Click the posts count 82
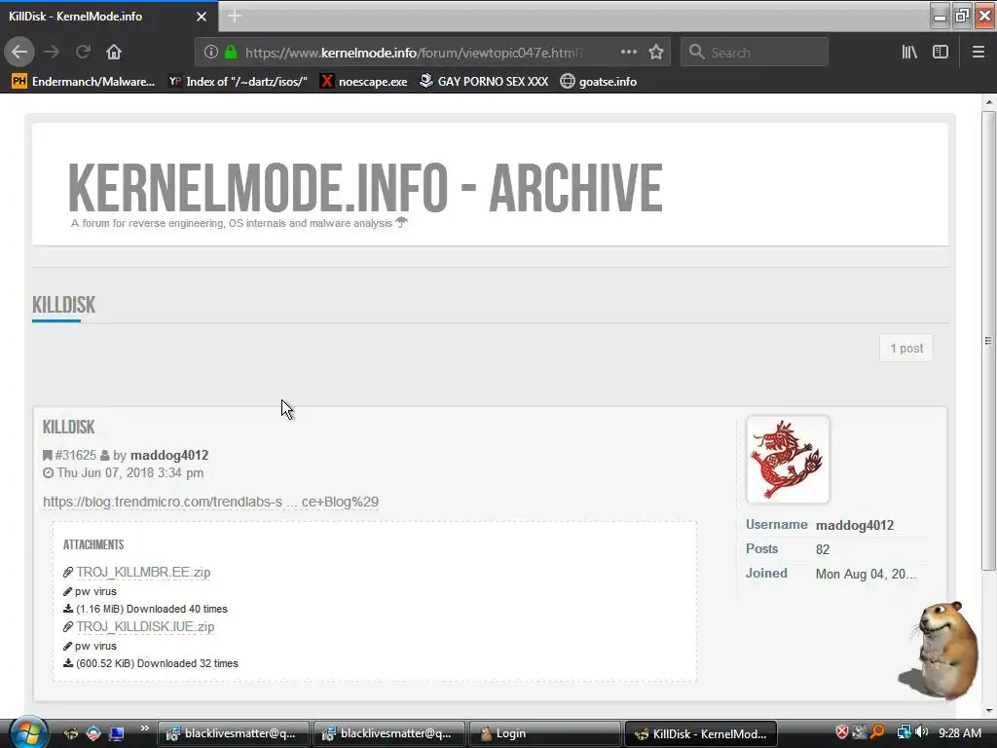The width and height of the screenshot is (997, 748). coord(823,549)
